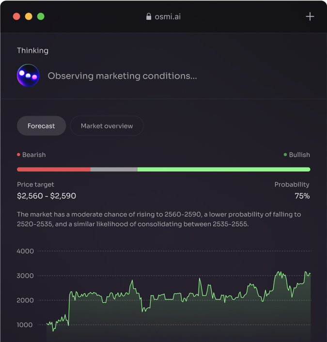Image resolution: width=327 pixels, height=342 pixels.
Task: Click the price target value $2,560 - $2,590
Action: tap(47, 196)
